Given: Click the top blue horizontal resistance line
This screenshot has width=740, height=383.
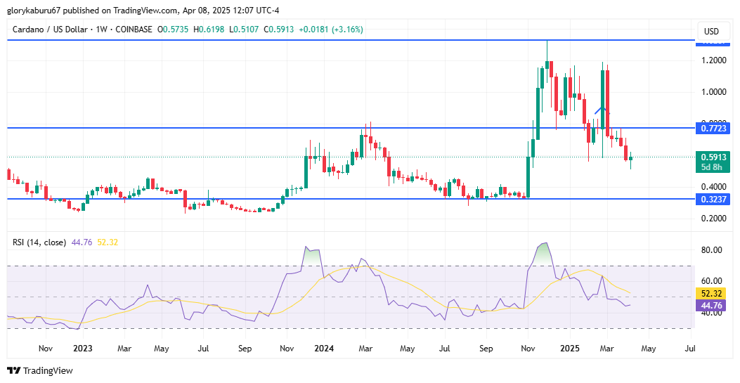Looking at the screenshot, I should (351, 41).
